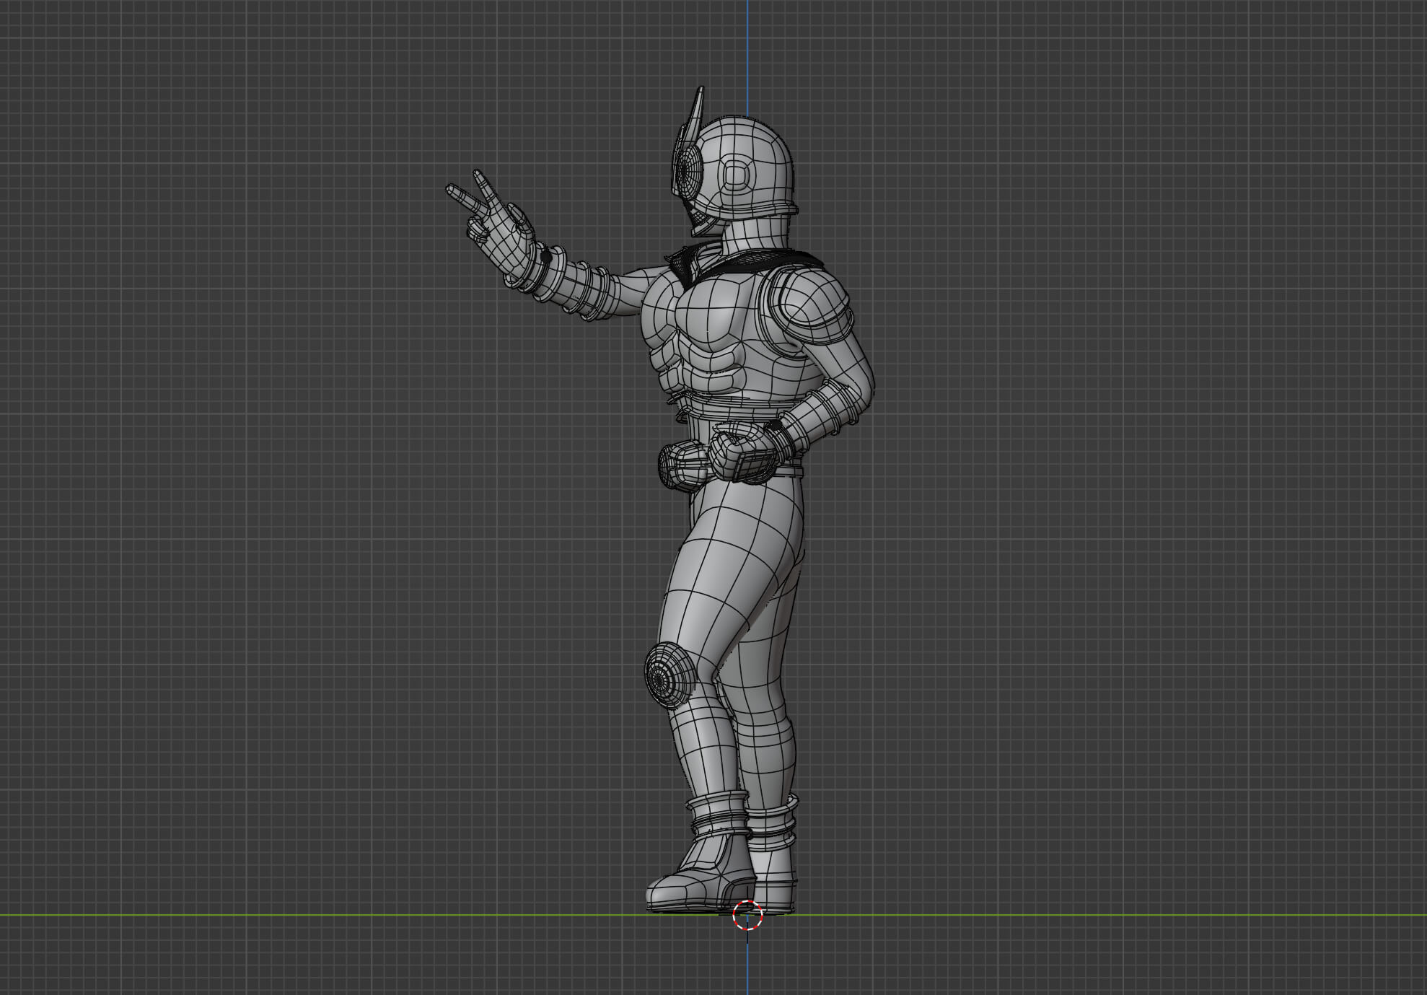Click the shoulder armor plate
This screenshot has width=1427, height=995.
point(813,306)
